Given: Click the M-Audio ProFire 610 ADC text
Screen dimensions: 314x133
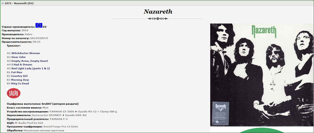Looking at the screenshot, I should (x=29, y=123).
